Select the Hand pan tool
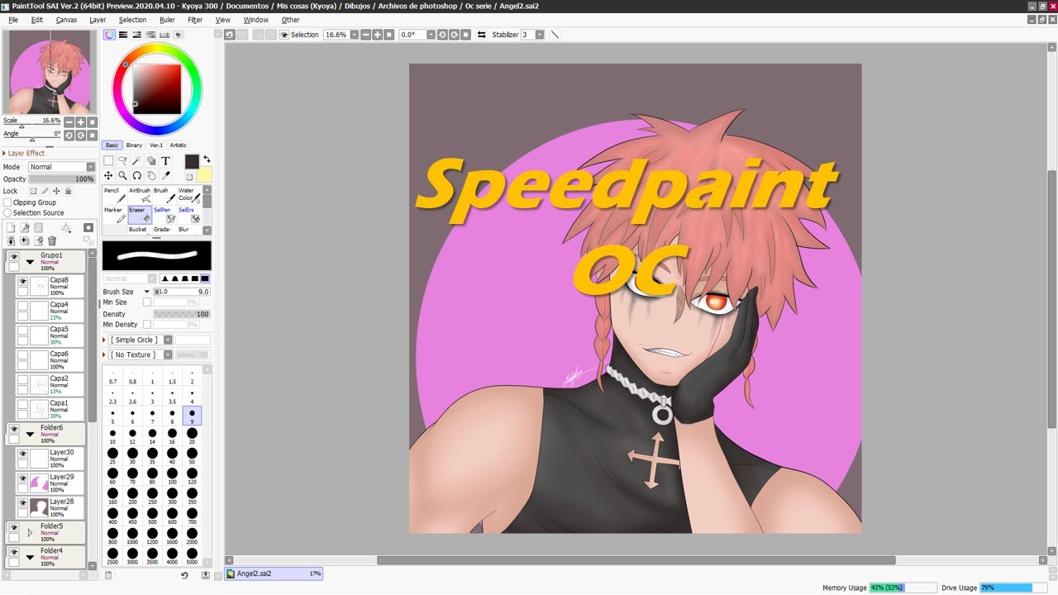 pyautogui.click(x=151, y=175)
